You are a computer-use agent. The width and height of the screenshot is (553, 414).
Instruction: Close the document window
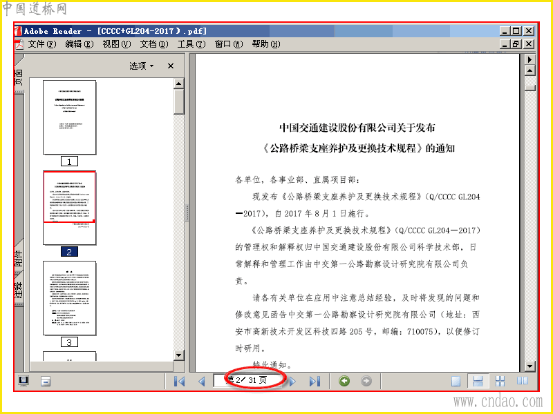[x=529, y=44]
